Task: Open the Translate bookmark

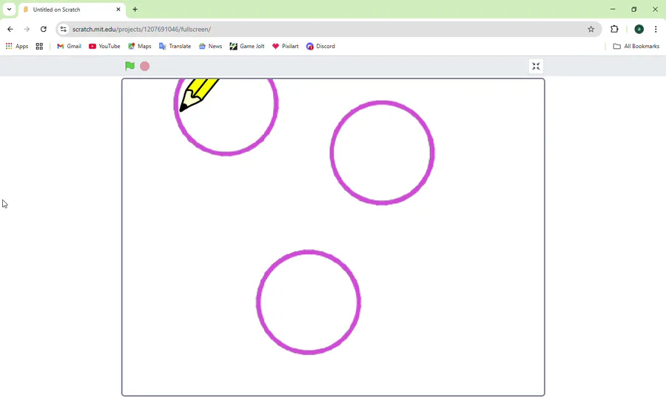Action: click(x=175, y=47)
